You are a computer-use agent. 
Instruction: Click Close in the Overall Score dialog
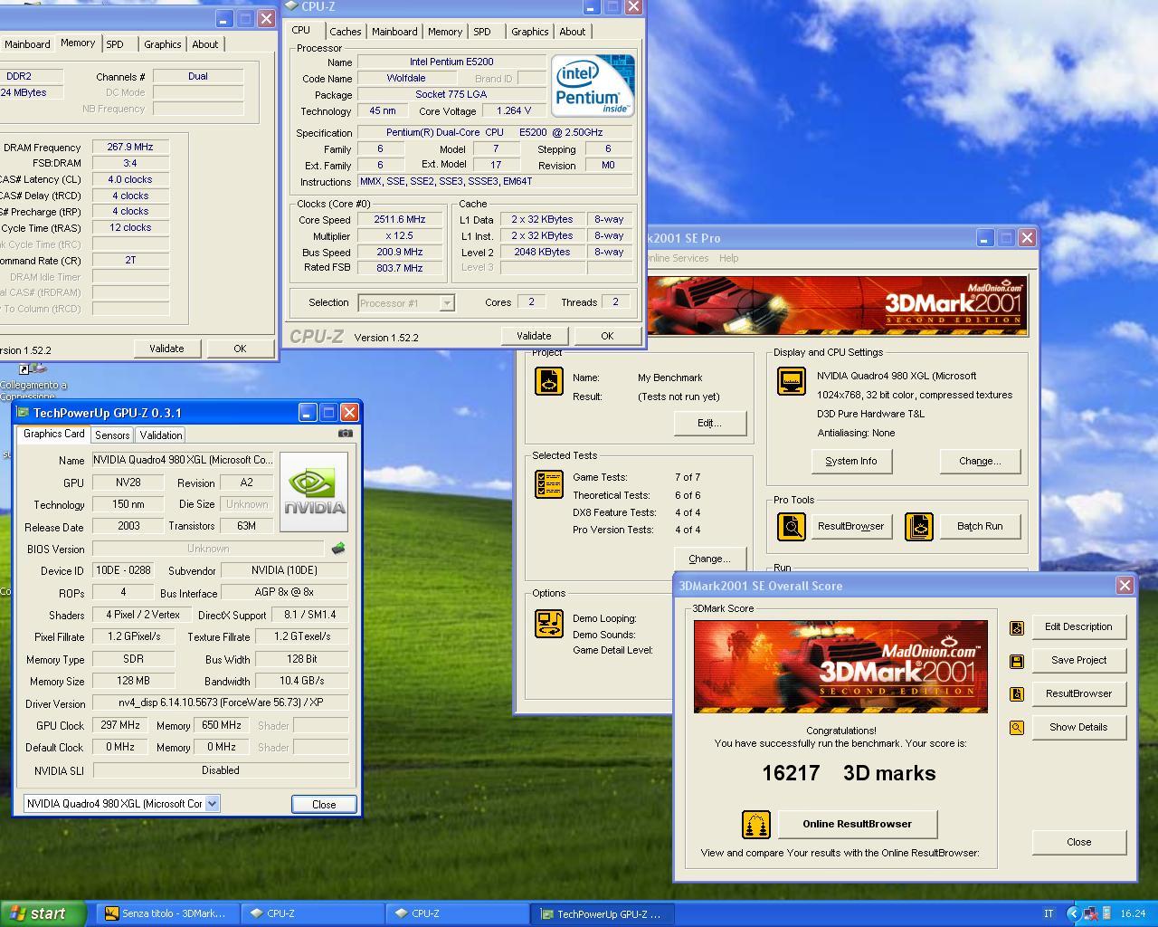[1078, 842]
